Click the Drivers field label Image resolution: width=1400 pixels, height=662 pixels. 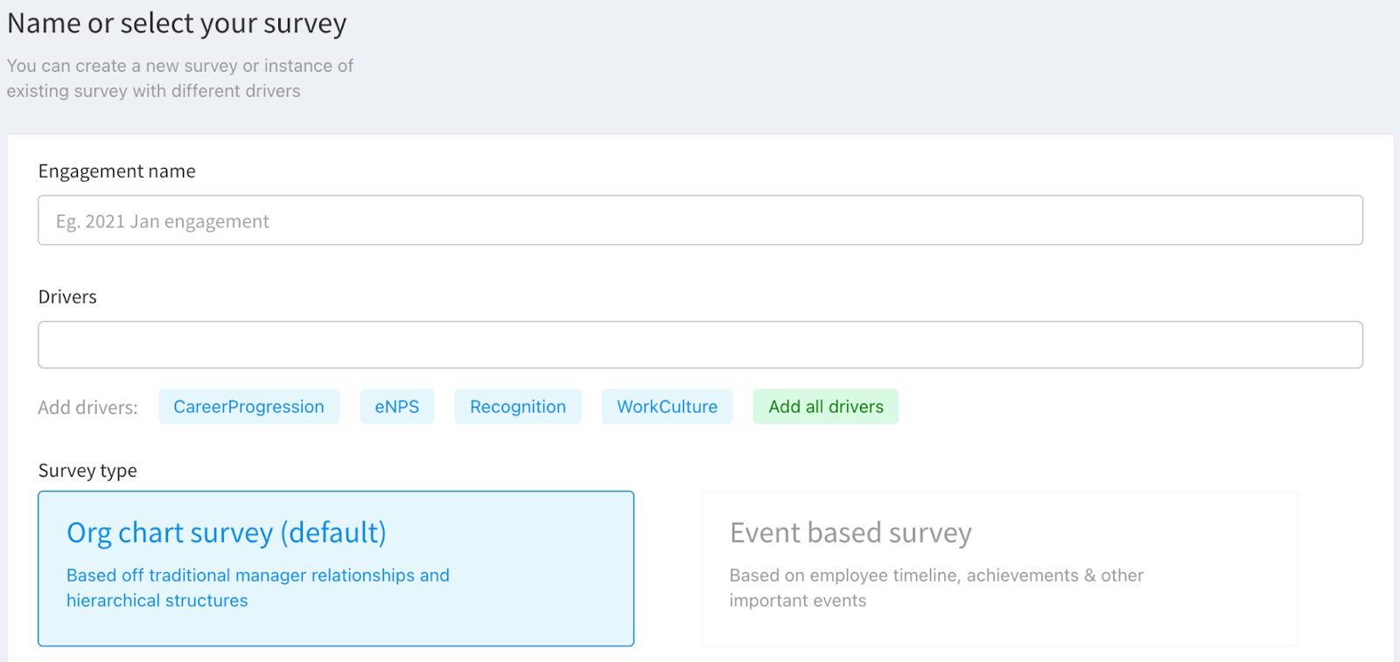pyautogui.click(x=67, y=297)
